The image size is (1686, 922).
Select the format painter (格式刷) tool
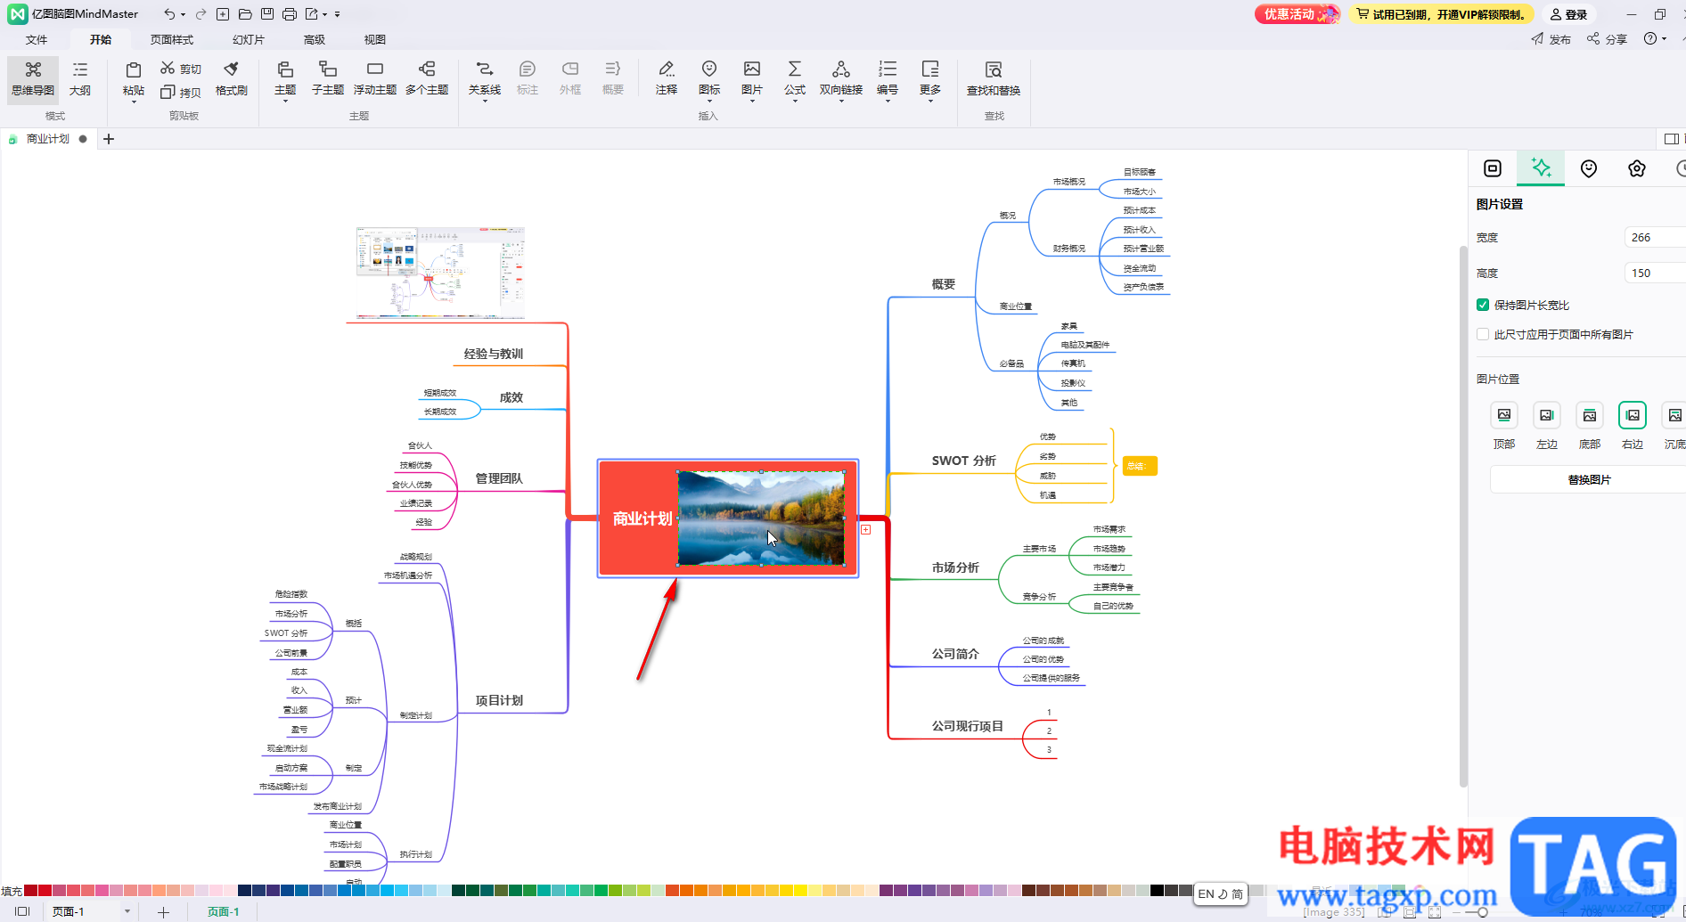232,79
